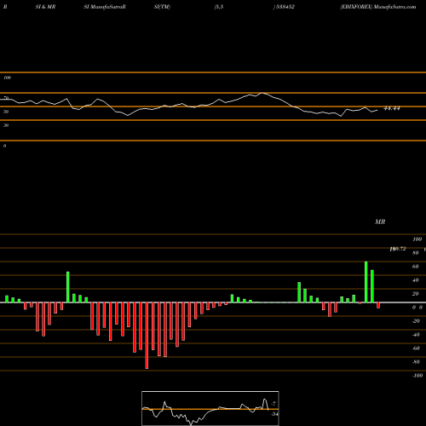Click the "-80" label on MR axis
The height and width of the screenshot is (426, 426).
click(416, 362)
